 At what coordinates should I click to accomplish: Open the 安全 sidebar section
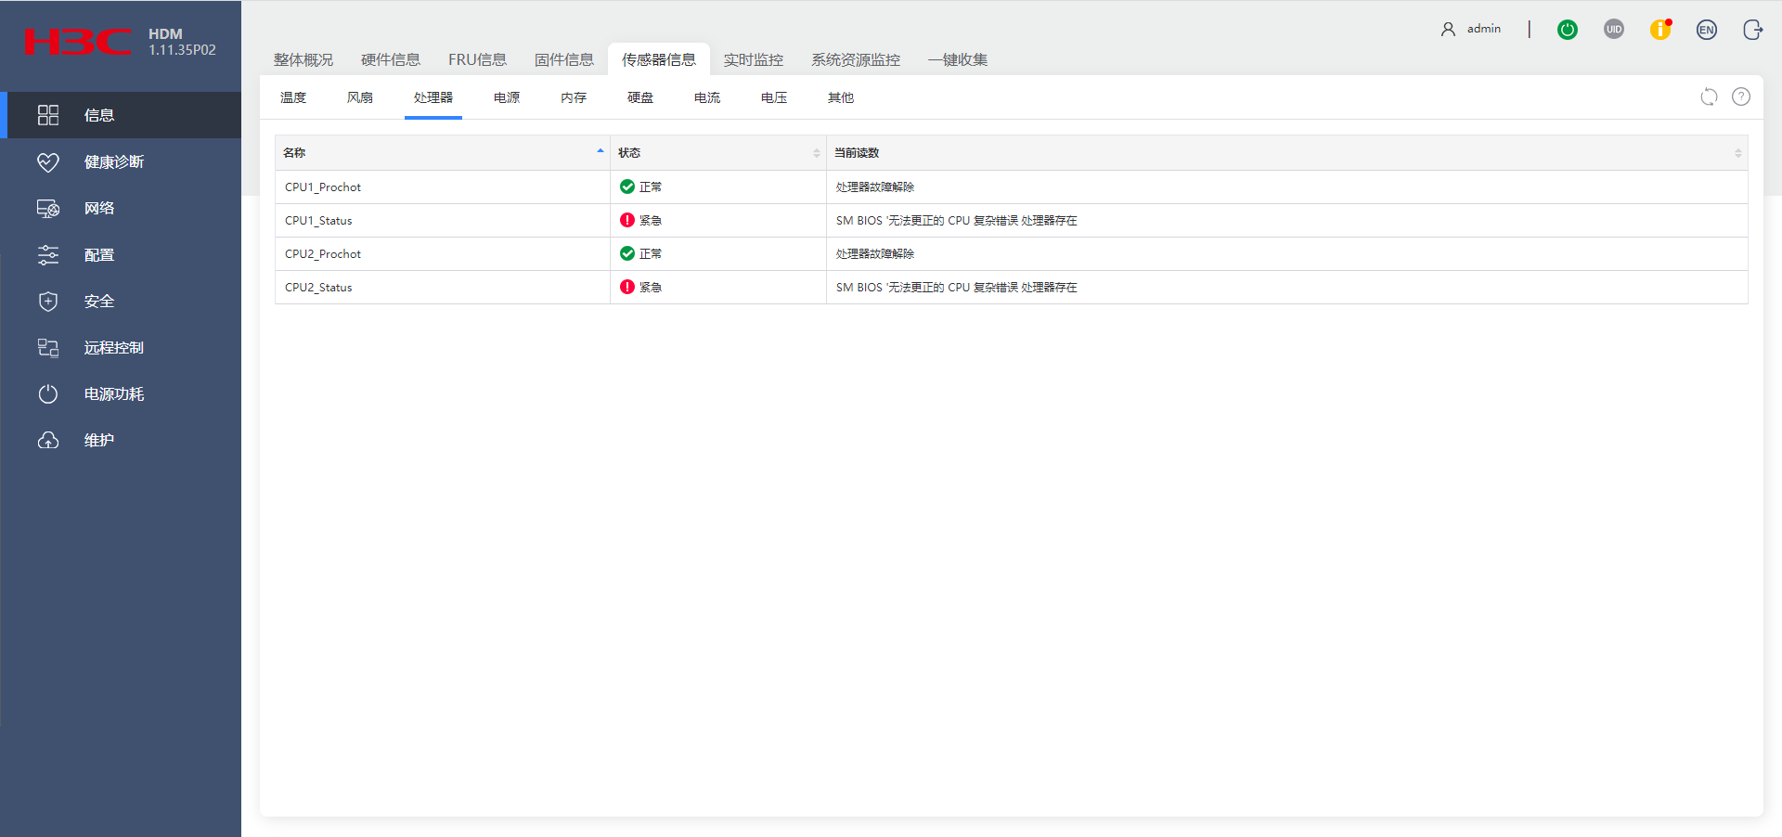pos(121,301)
